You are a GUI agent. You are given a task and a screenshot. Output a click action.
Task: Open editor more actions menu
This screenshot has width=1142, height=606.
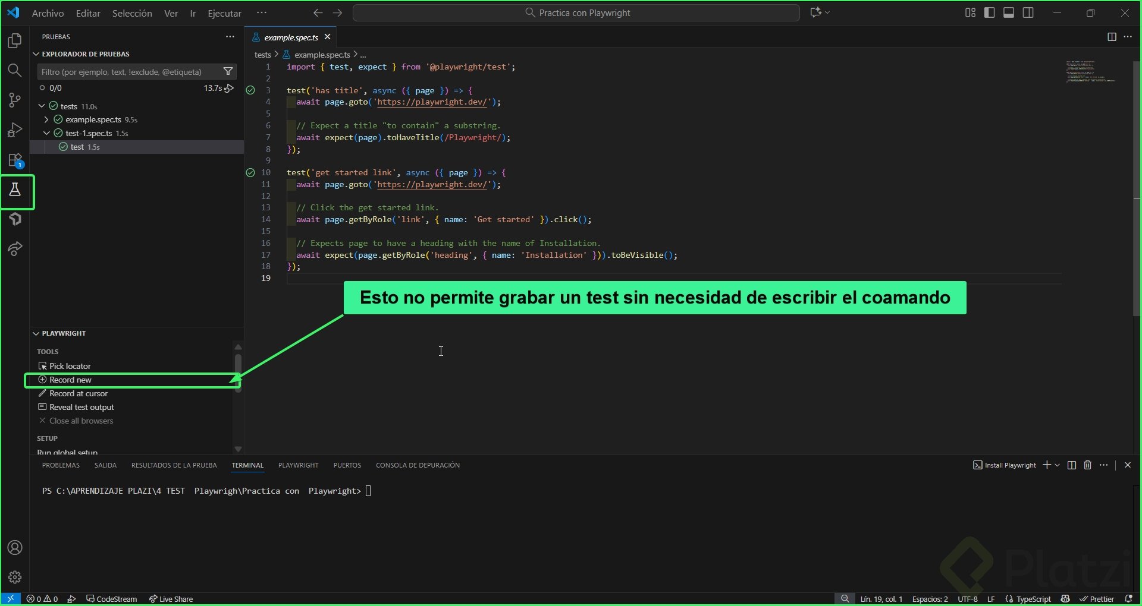1128,37
